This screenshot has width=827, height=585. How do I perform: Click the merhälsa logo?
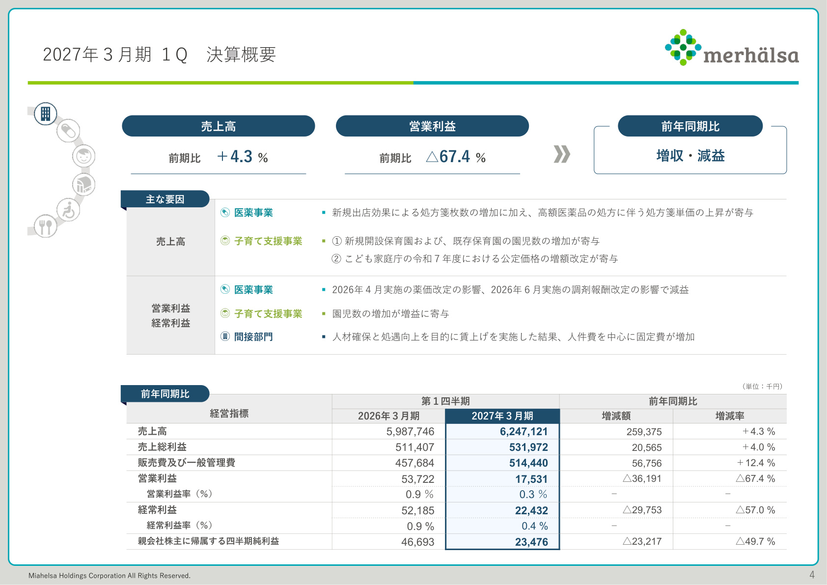point(732,47)
